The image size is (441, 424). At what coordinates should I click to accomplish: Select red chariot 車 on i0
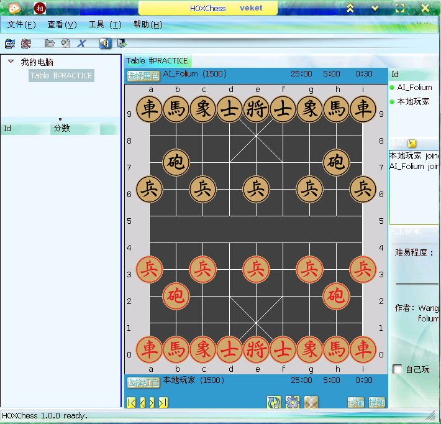363,349
